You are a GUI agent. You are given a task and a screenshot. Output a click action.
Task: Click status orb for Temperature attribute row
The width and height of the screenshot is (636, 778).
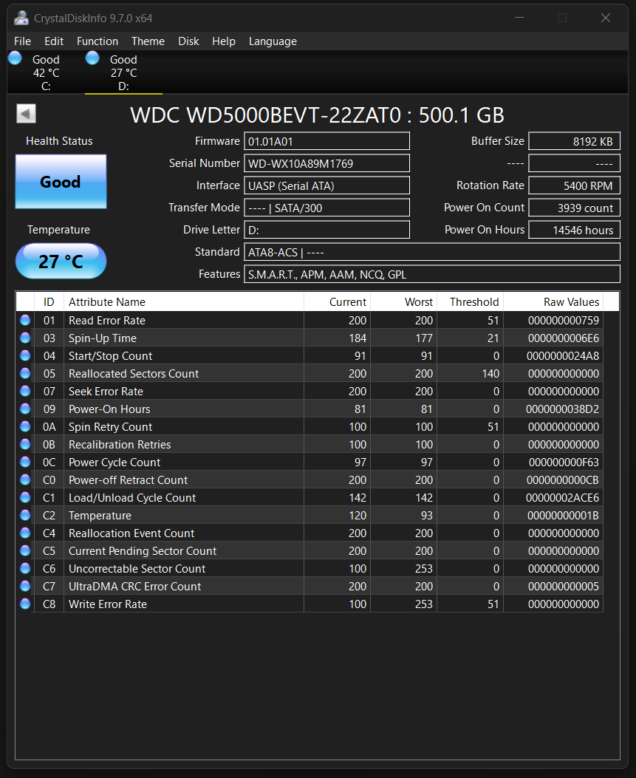coord(25,515)
